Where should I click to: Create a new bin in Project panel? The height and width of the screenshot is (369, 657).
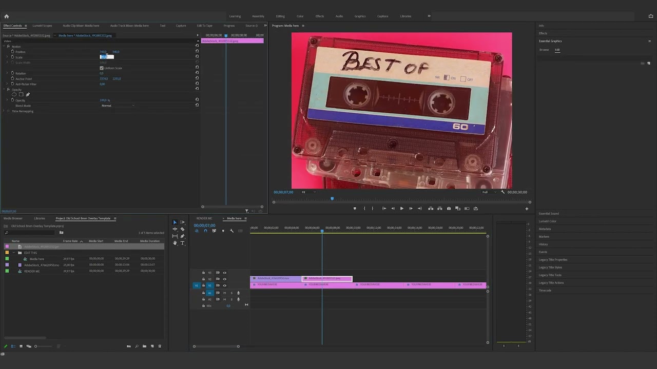[145, 346]
